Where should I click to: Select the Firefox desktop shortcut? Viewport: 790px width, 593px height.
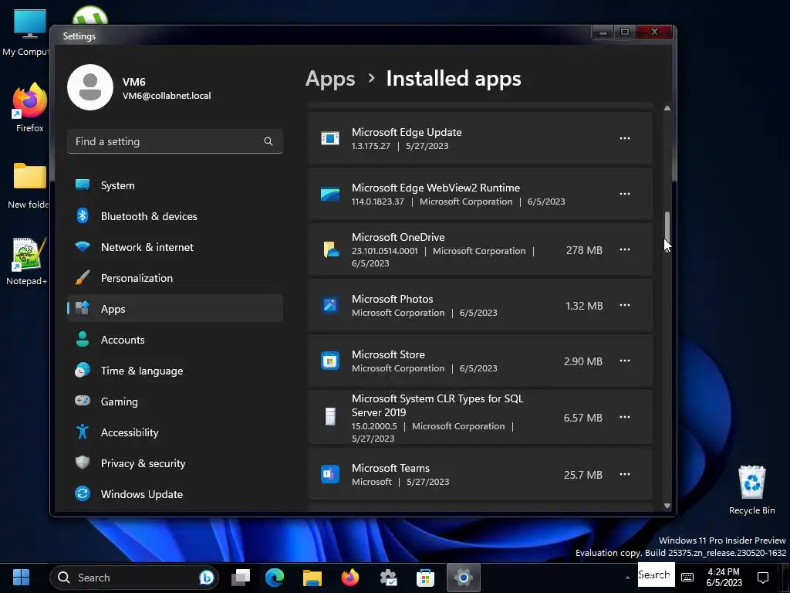[30, 108]
